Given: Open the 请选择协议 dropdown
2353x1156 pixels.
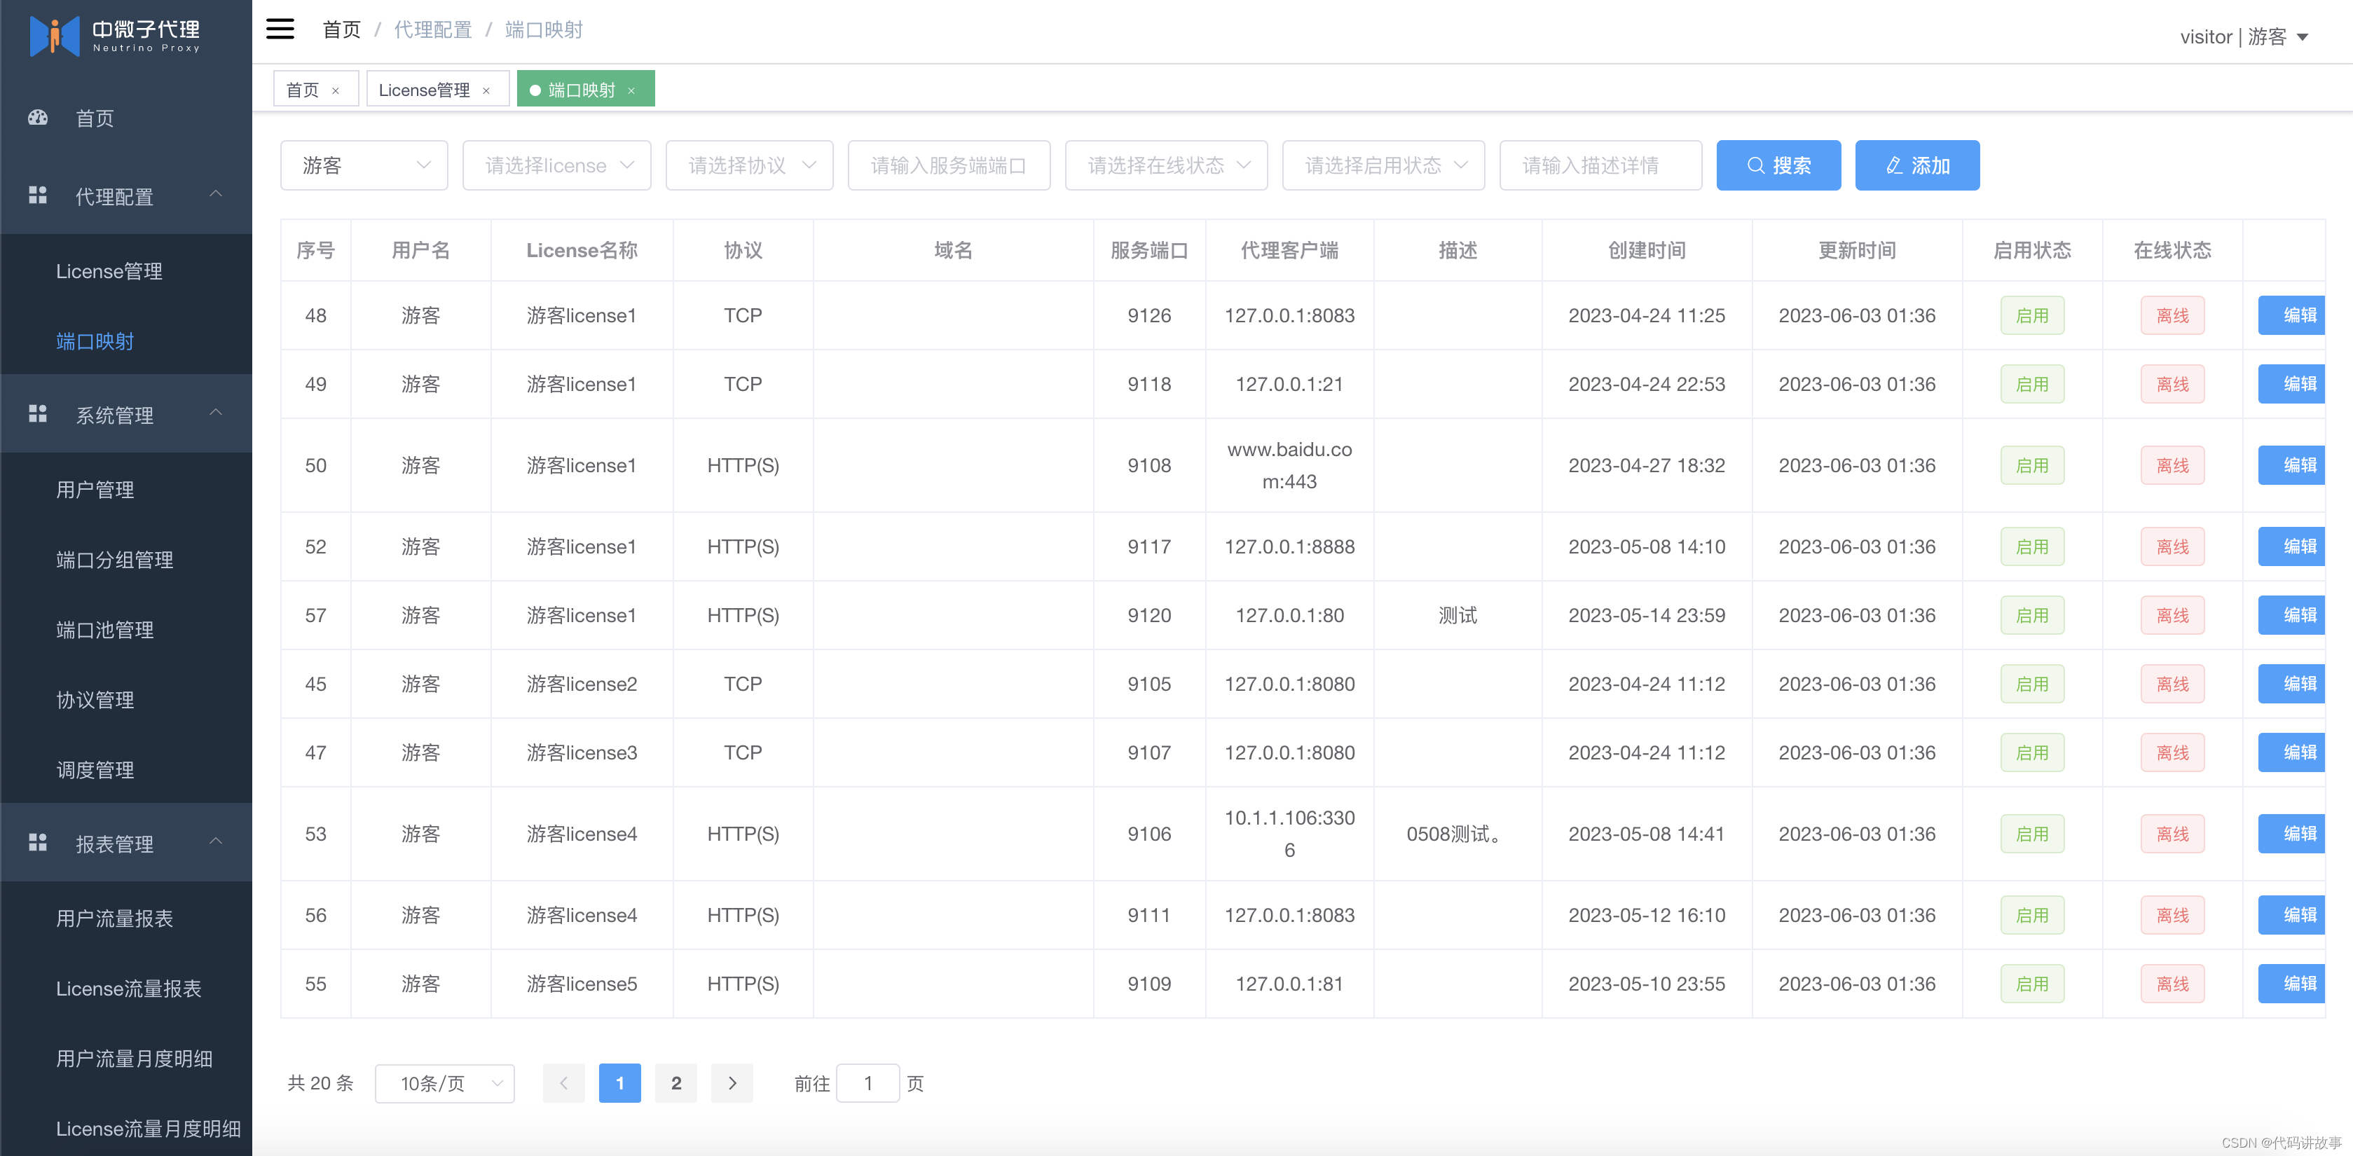Looking at the screenshot, I should (749, 165).
